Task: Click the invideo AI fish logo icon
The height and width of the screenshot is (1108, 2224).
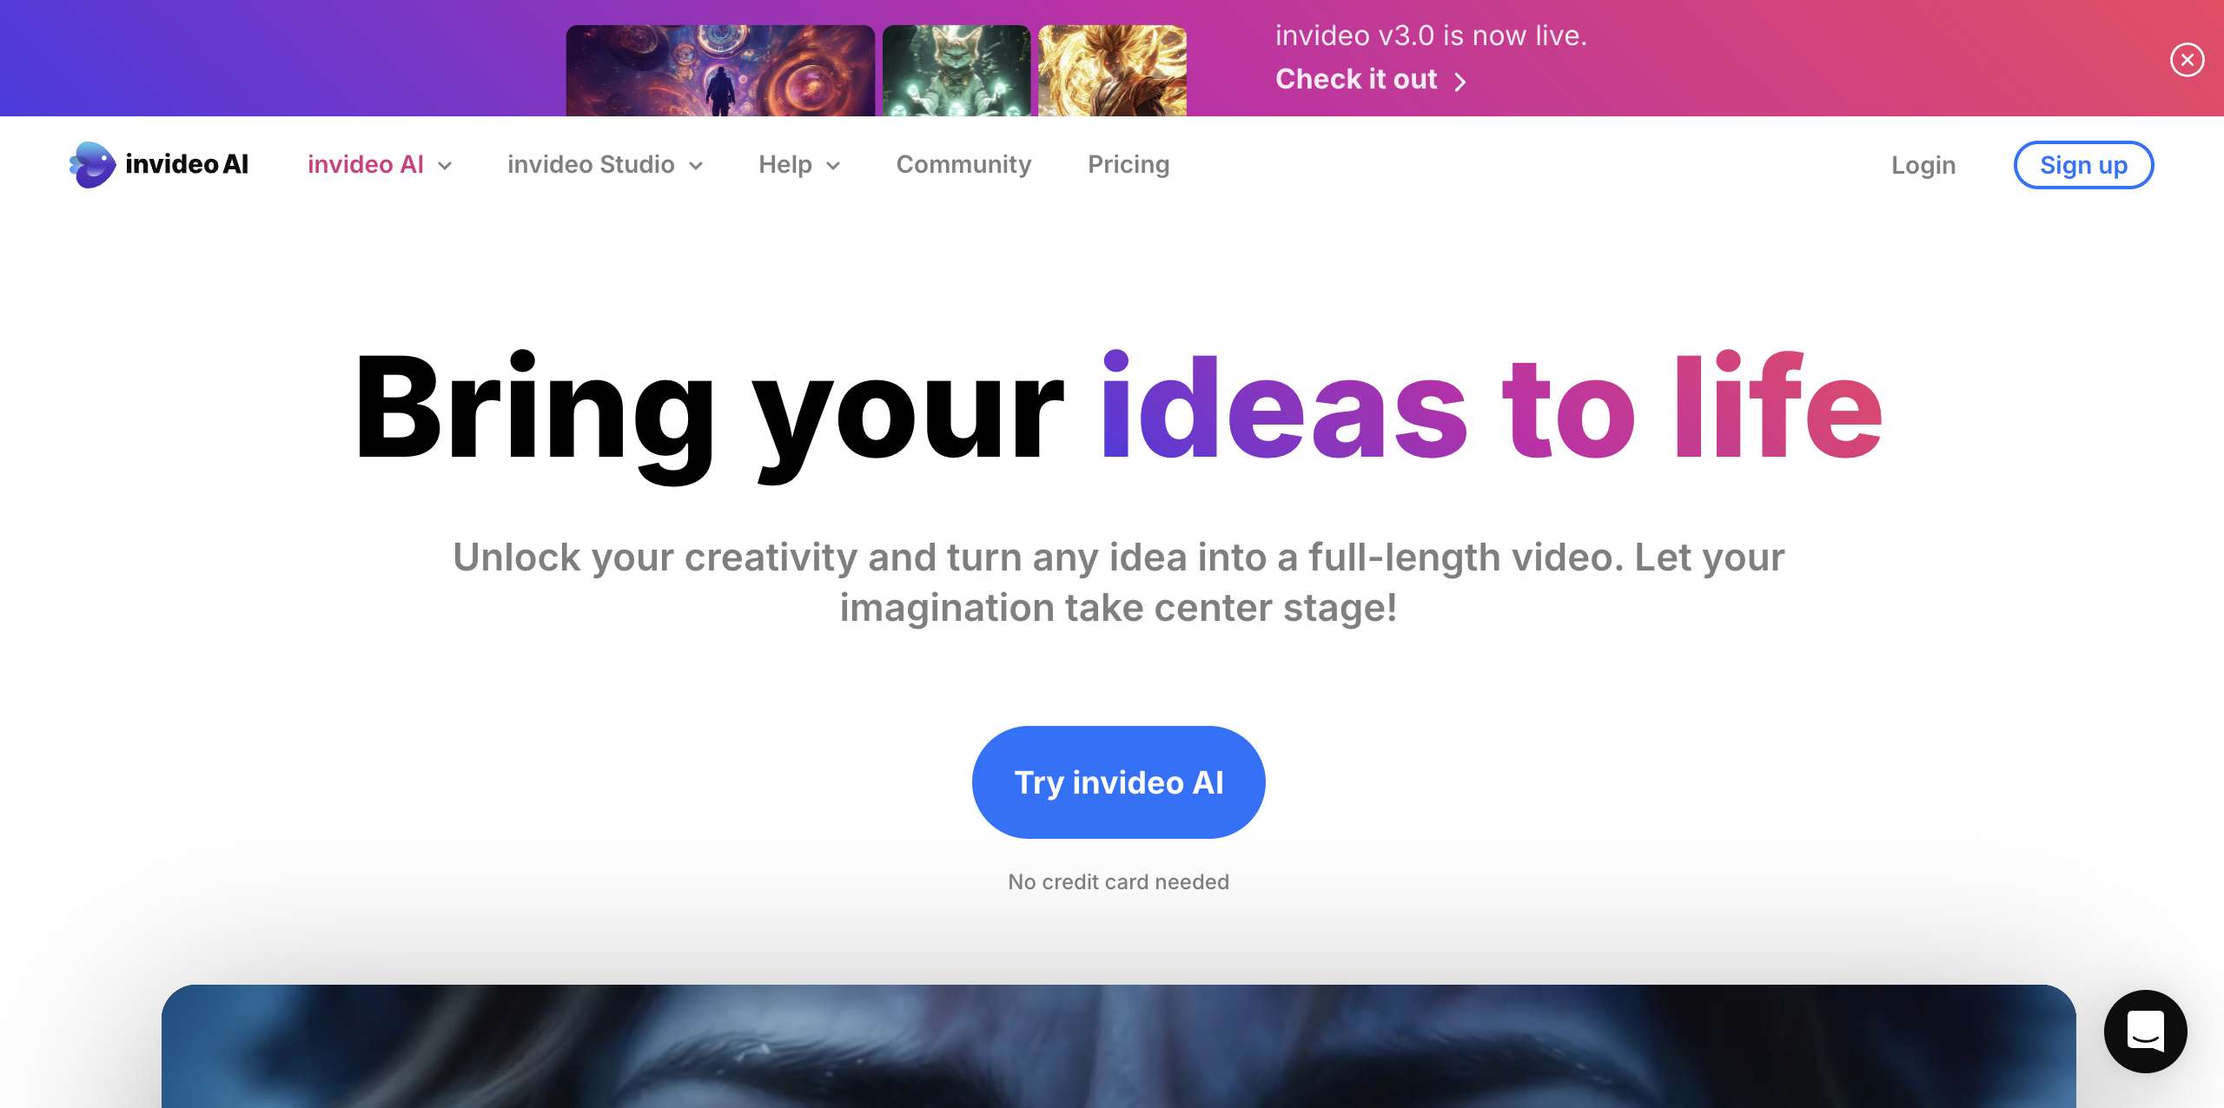Action: [x=92, y=164]
